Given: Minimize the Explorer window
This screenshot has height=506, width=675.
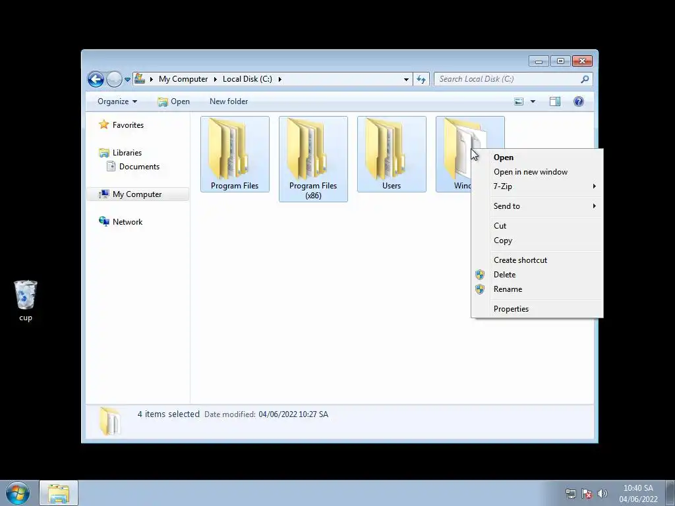Looking at the screenshot, I should click(x=539, y=61).
